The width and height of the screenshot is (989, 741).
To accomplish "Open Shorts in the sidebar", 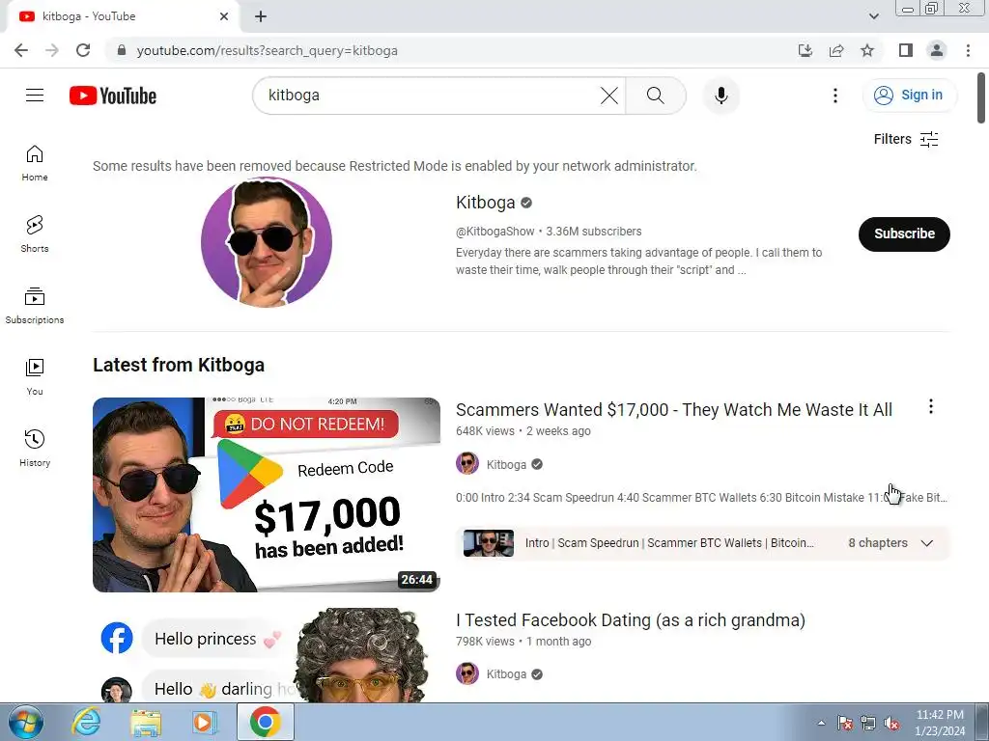I will (x=35, y=234).
